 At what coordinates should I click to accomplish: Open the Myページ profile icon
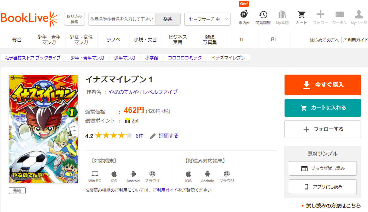coord(359,17)
